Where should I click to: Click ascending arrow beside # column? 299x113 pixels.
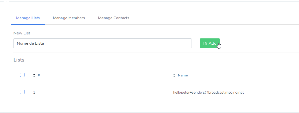coord(34,74)
